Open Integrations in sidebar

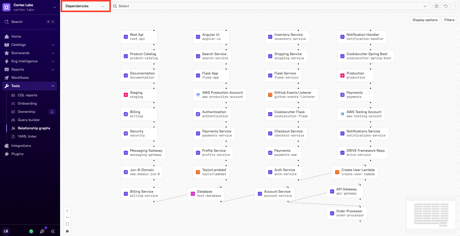coord(30,146)
